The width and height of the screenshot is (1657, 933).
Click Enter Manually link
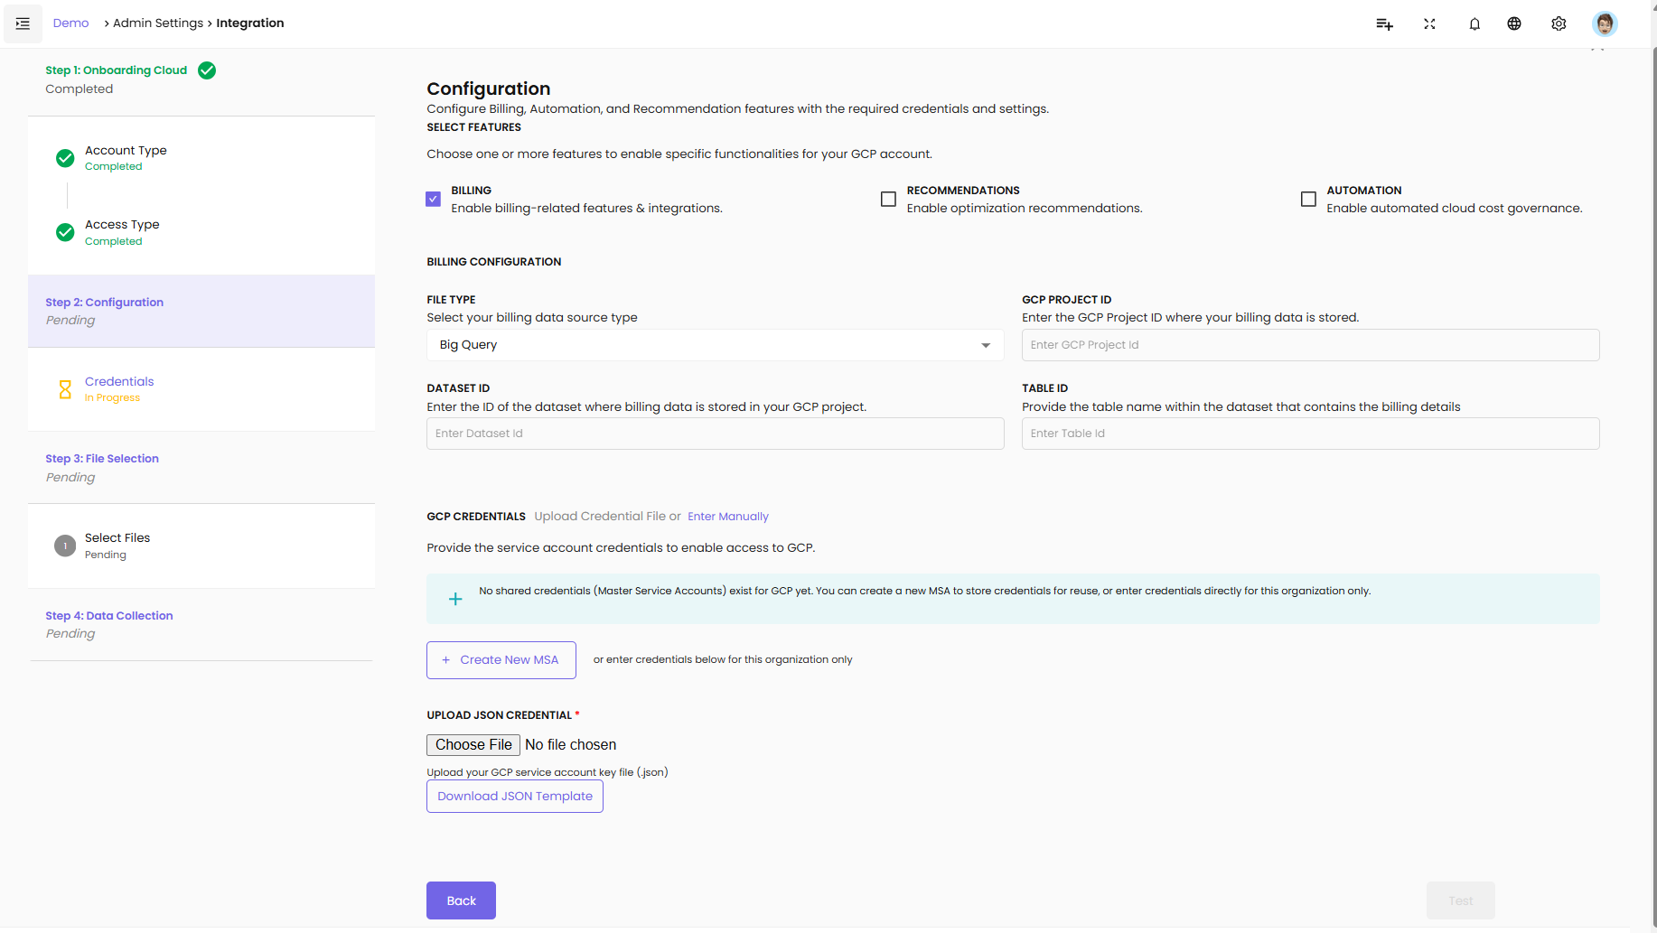[728, 517]
